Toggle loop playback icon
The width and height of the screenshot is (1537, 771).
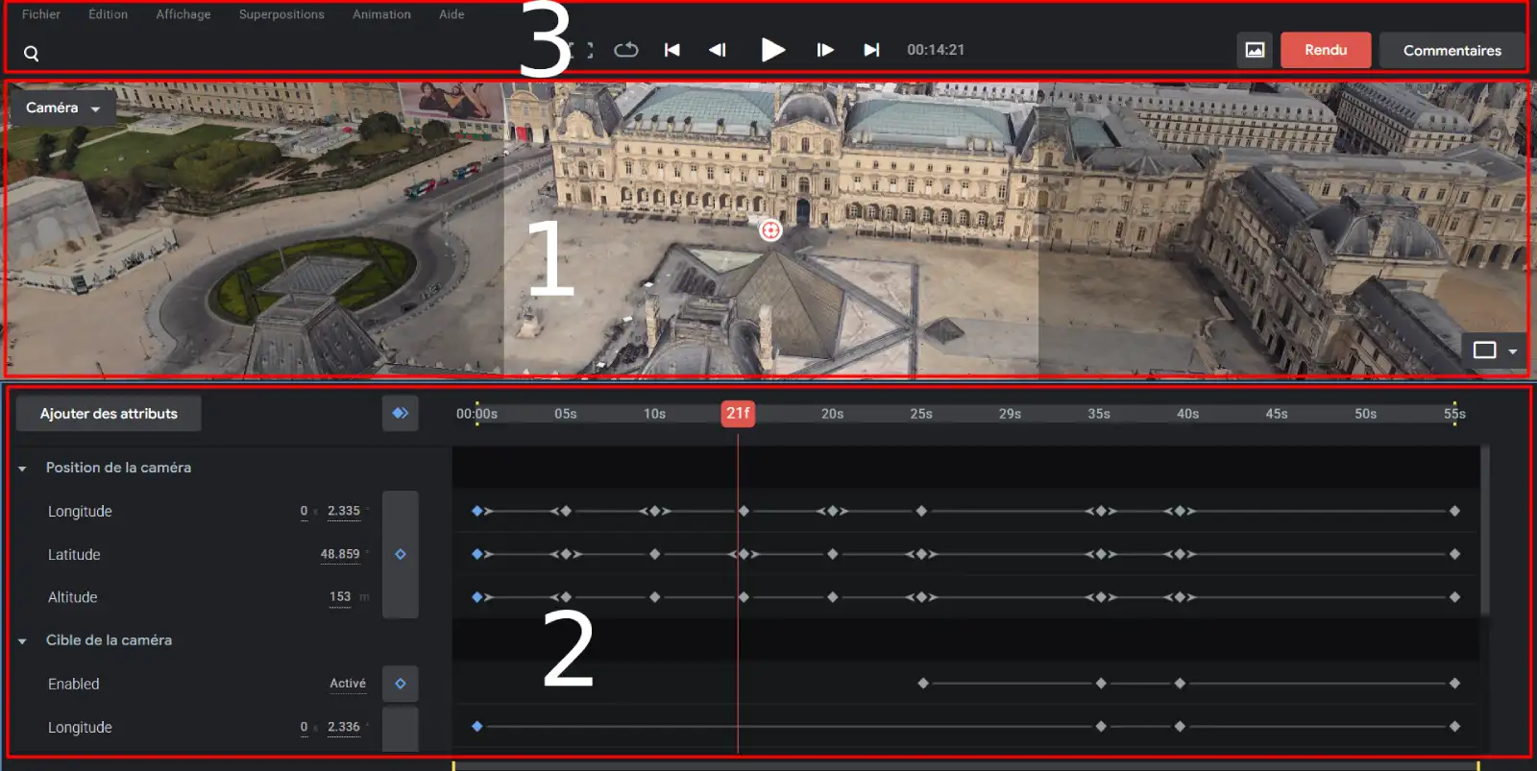click(626, 50)
